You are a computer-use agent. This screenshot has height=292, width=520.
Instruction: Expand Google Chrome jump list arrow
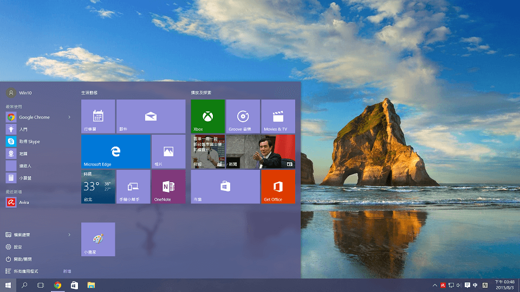point(69,117)
